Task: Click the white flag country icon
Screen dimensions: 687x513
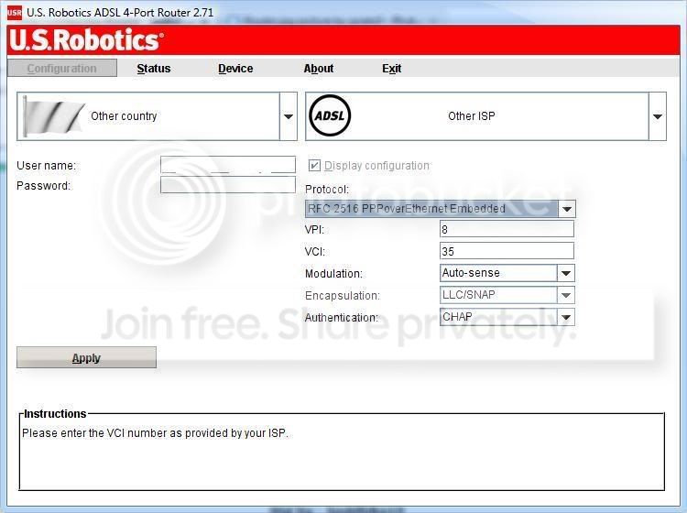Action: (x=53, y=116)
